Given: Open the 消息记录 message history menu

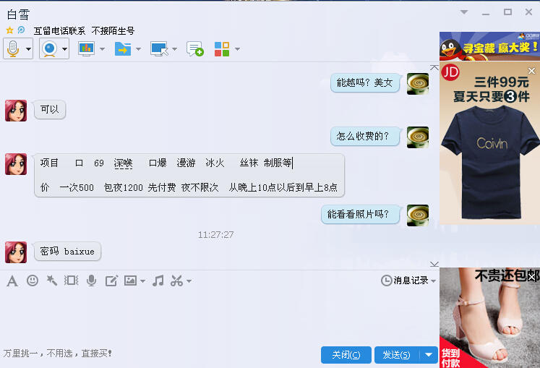Looking at the screenshot, I should [x=408, y=281].
